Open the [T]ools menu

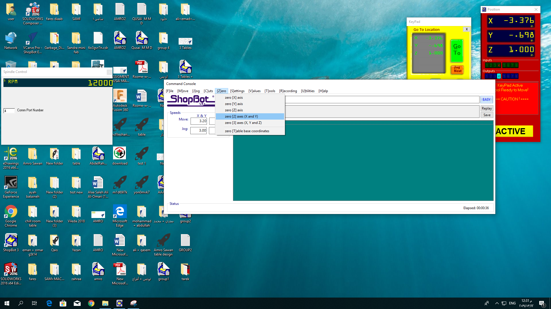pos(269,91)
